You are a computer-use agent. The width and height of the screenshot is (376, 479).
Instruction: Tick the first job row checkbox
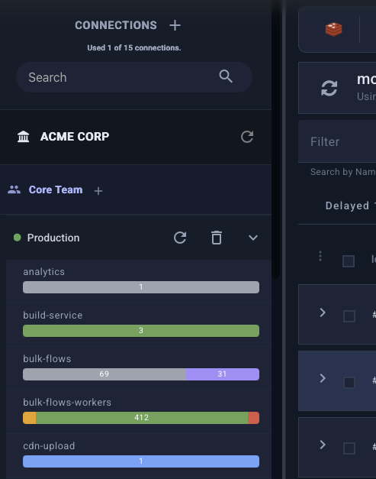coord(349,316)
